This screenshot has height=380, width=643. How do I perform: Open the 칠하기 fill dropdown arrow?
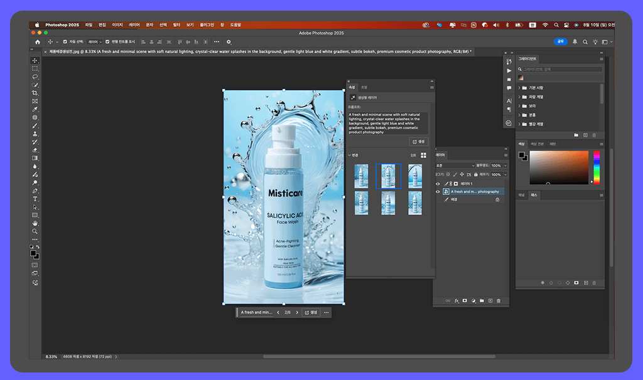click(505, 174)
